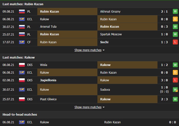Image resolution: width=179 pixels, height=126 pixels.
Task: Expand Rakow Show more matches arrow
Action: (x=104, y=107)
